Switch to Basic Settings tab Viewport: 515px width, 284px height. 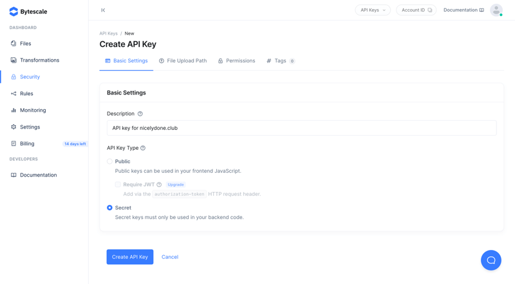[126, 60]
